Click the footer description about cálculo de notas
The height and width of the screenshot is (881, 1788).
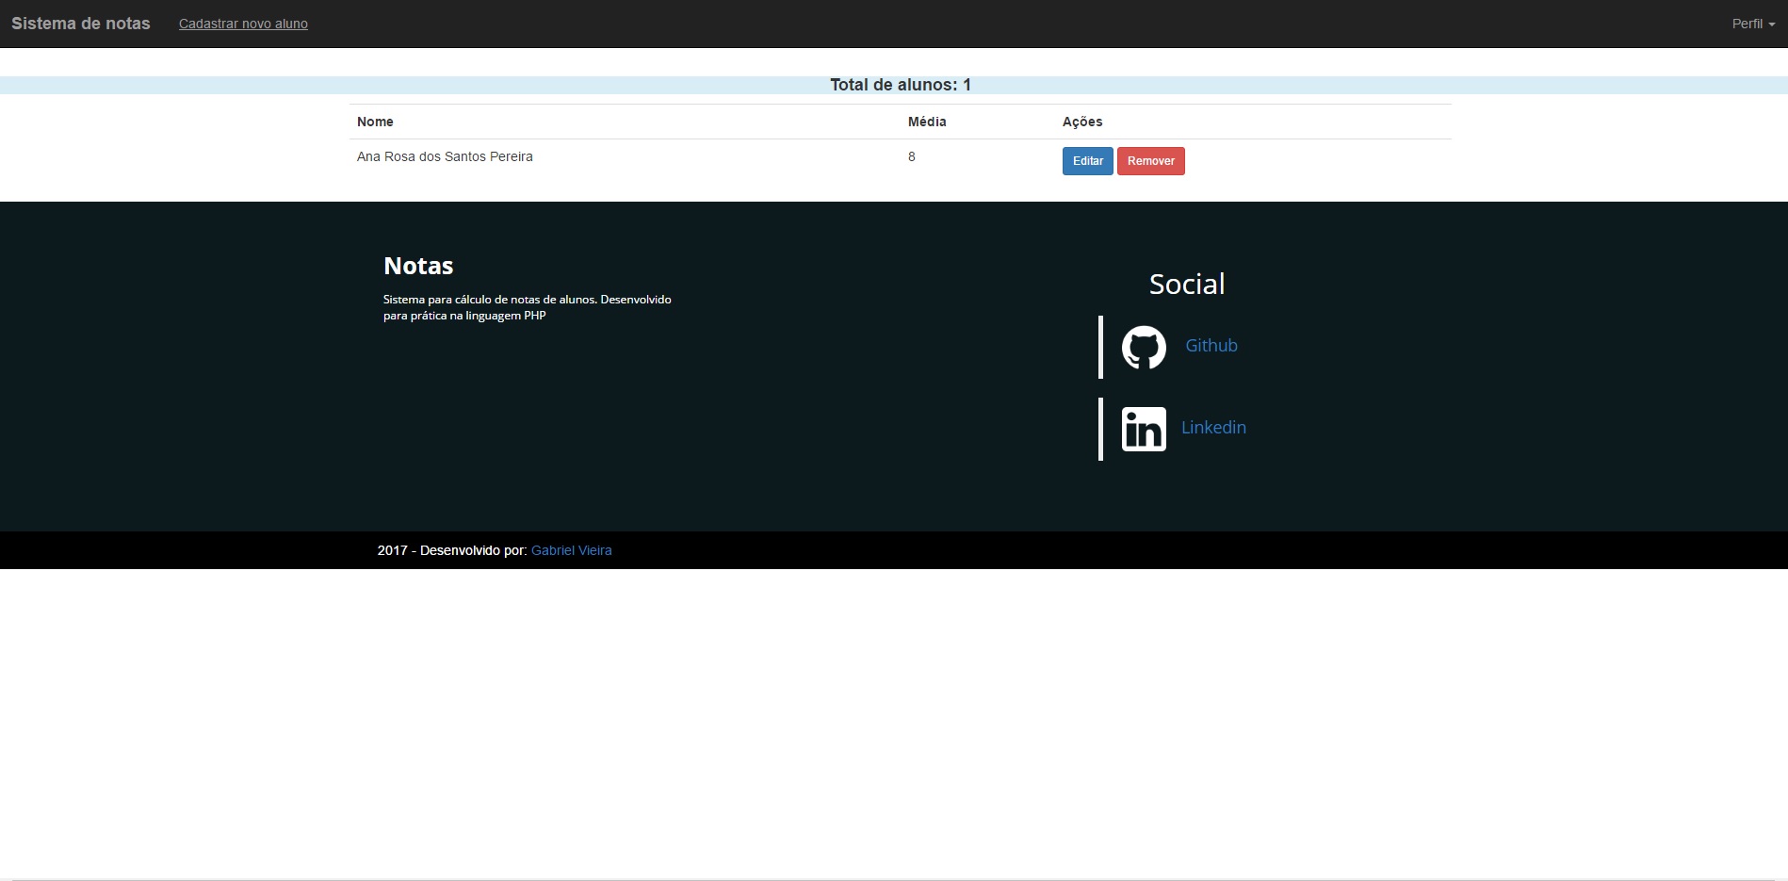tap(528, 307)
